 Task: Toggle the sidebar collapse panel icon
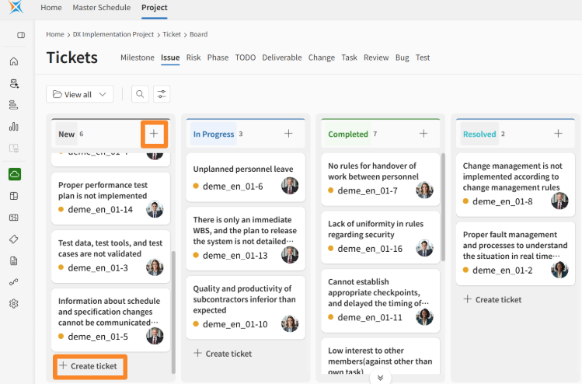point(20,35)
